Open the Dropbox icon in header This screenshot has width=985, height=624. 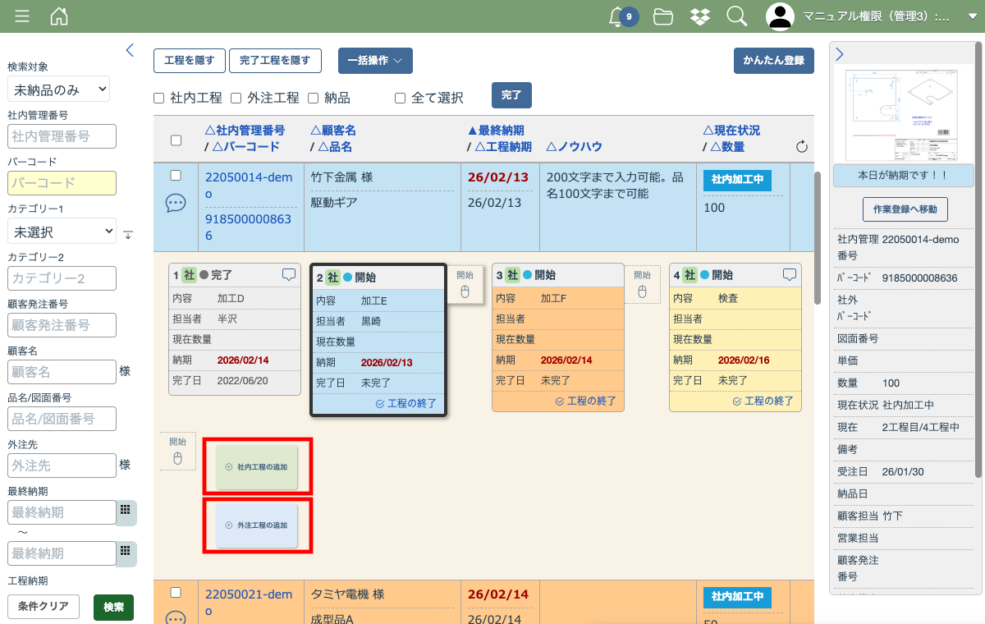point(700,16)
